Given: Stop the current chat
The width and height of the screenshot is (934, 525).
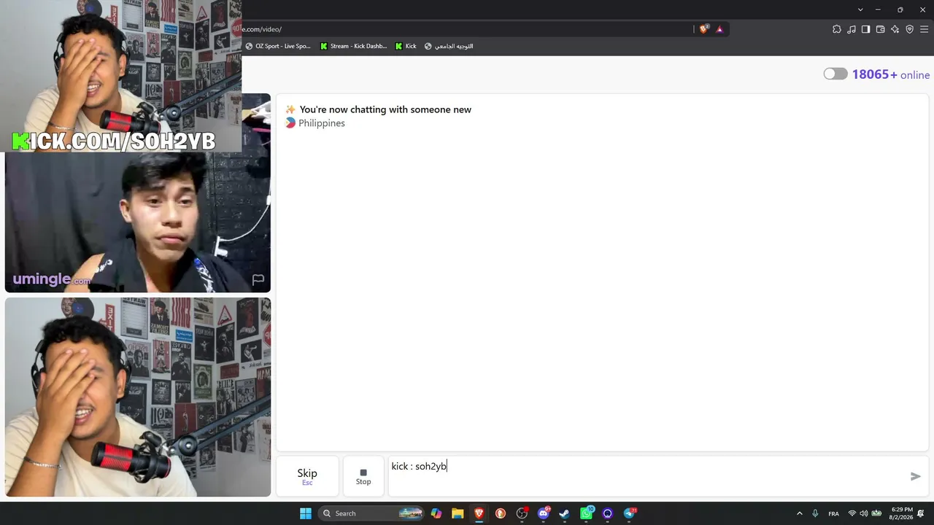Looking at the screenshot, I should point(363,476).
